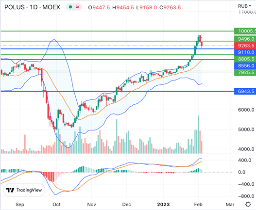Select the blue 8556.0 price level label
Image resolution: width=256 pixels, height=210 pixels.
(x=245, y=65)
